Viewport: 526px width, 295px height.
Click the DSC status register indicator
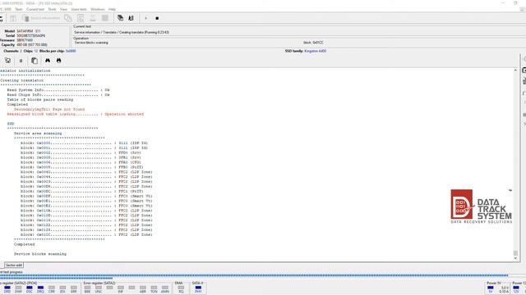pyautogui.click(x=30, y=288)
